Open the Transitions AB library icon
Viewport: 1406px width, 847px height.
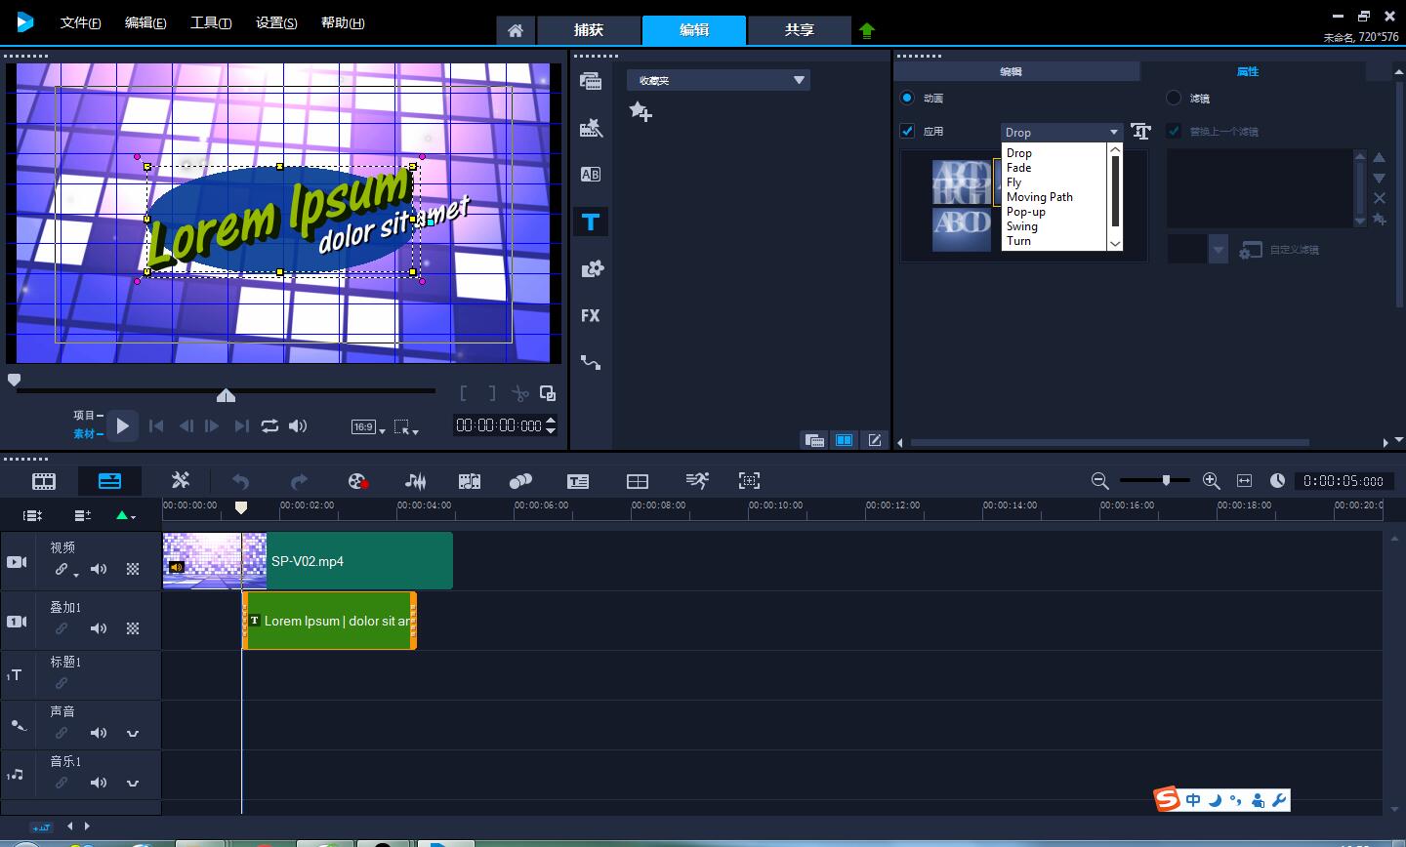point(591,175)
